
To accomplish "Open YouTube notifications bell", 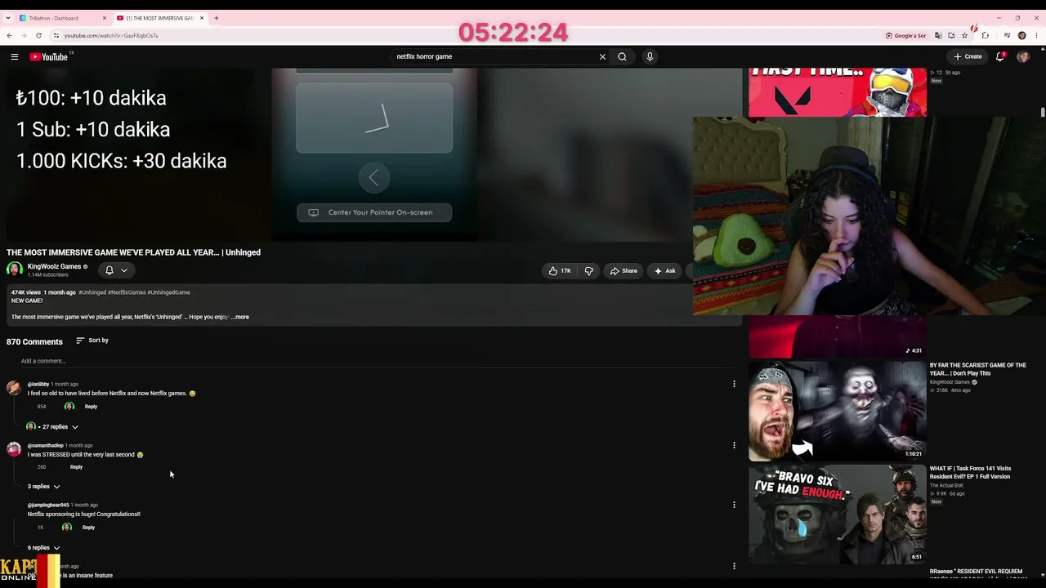I will point(999,56).
